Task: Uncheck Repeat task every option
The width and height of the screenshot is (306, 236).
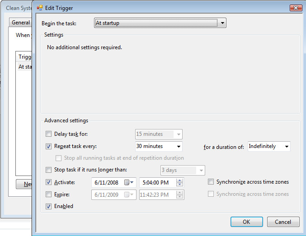Action: [49, 146]
